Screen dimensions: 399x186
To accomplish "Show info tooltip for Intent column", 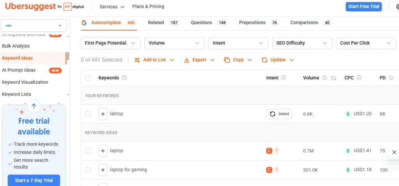I will [284, 78].
